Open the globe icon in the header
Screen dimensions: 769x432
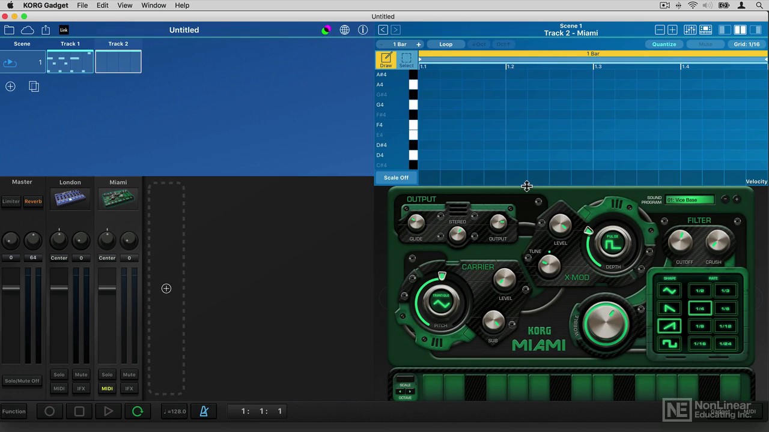point(345,30)
